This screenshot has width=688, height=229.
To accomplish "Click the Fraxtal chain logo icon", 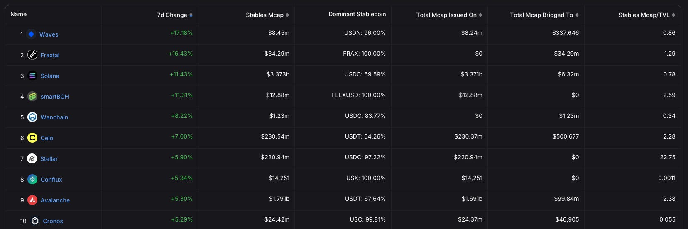I will click(32, 55).
